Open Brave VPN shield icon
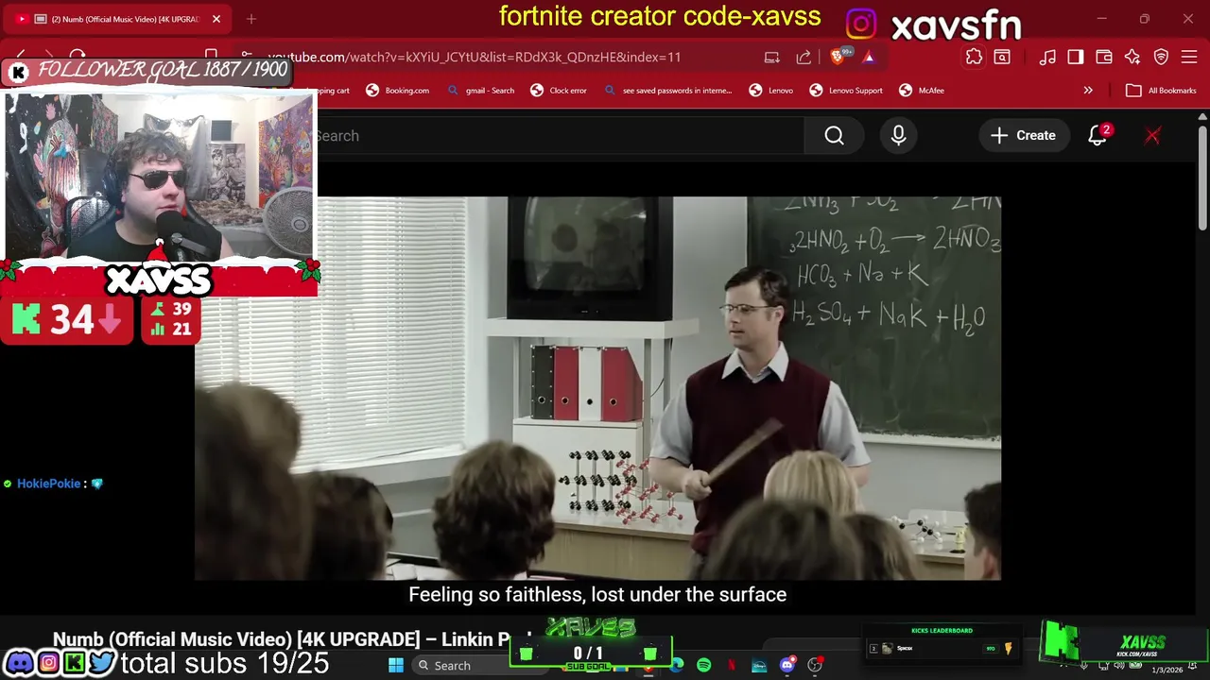 (1161, 57)
